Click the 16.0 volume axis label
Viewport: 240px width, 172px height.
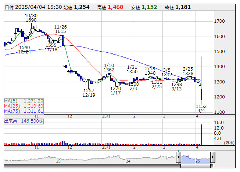tap(219, 123)
